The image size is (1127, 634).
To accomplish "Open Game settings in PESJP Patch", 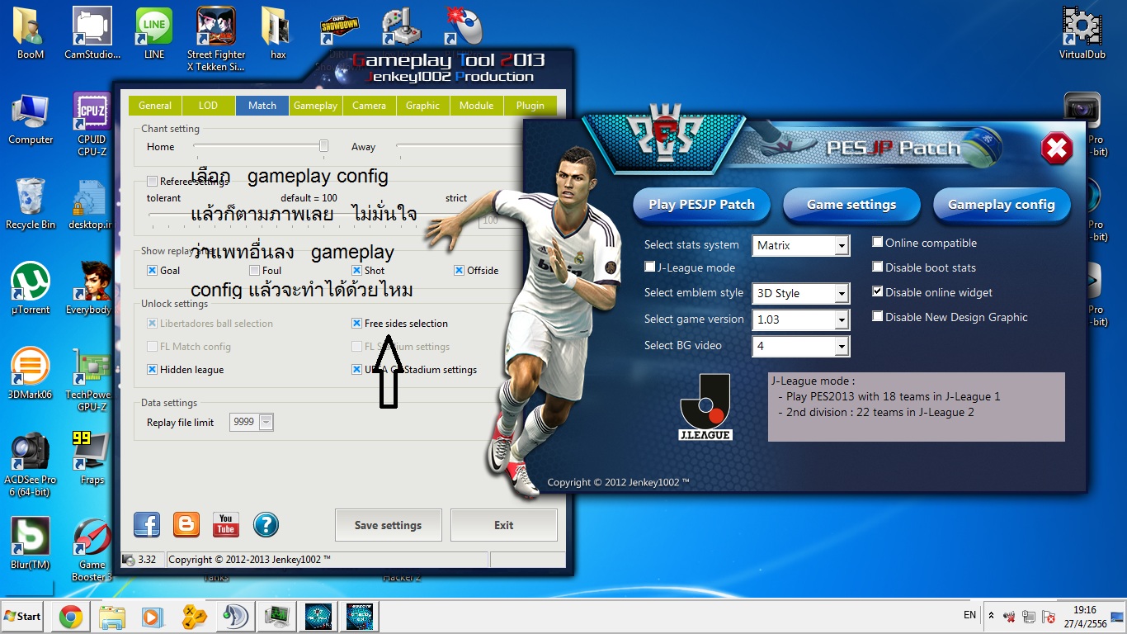I will [x=851, y=204].
